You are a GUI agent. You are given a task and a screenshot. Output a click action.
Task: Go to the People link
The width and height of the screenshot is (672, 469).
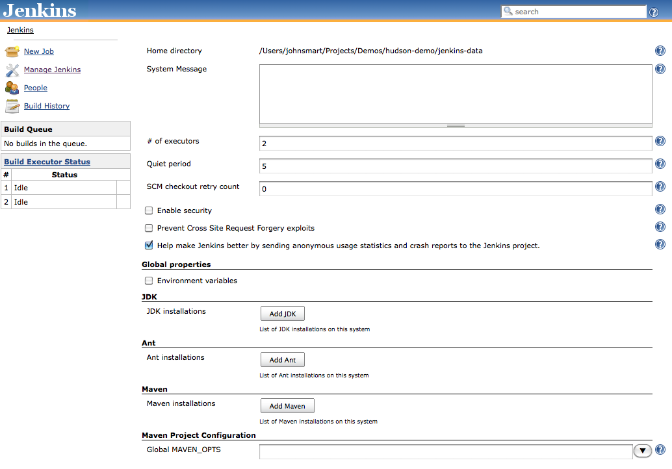(36, 88)
